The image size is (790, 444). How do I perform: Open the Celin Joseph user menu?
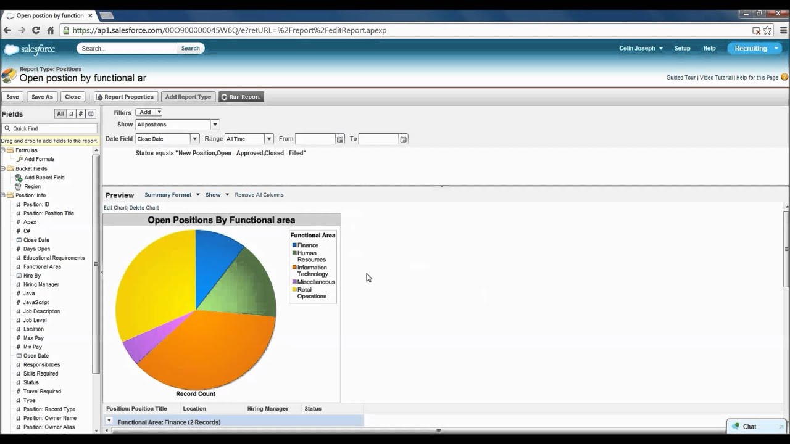[x=641, y=48]
